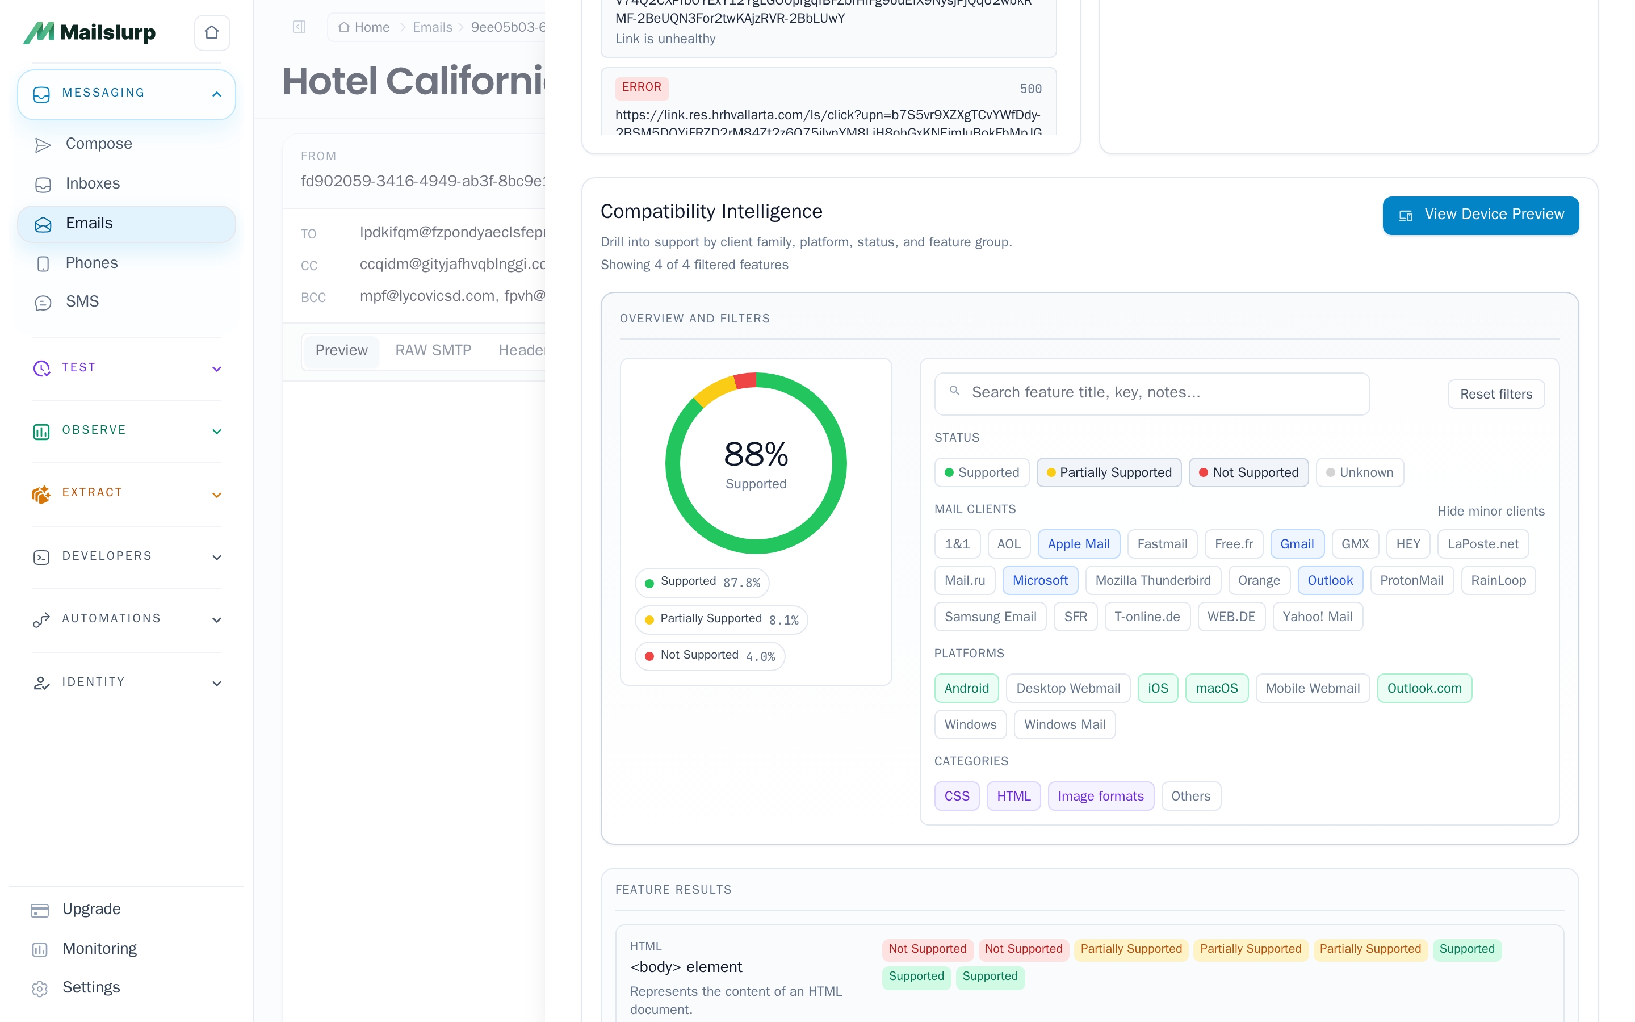Screen dimensions: 1635x1022
Task: Click the SMS chat bubble icon
Action: (x=43, y=303)
